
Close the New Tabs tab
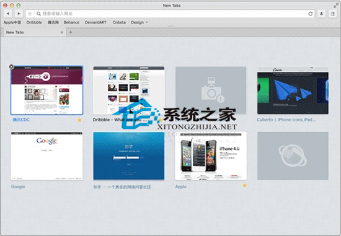pos(62,32)
